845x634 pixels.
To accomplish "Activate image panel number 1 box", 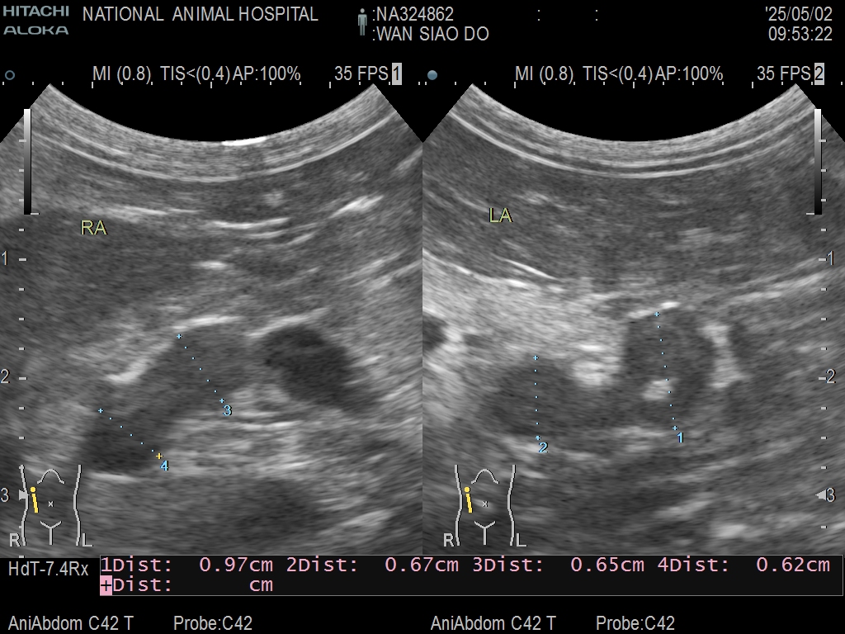I will [396, 74].
